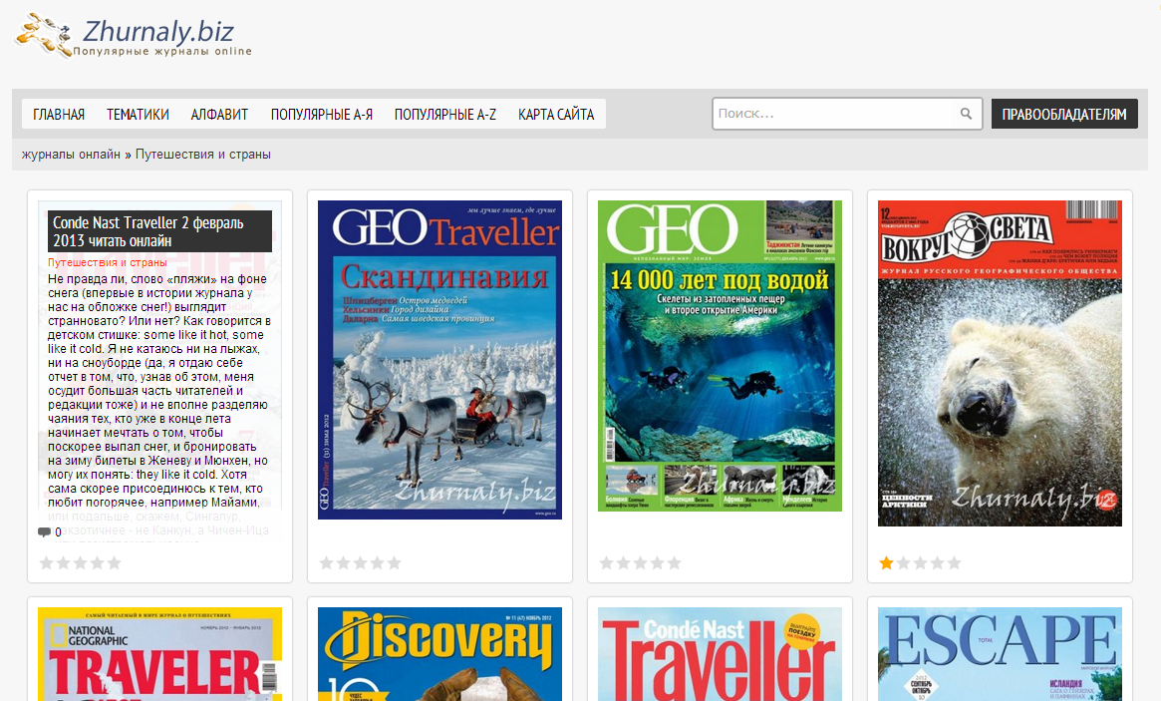Rate Вокруг Света three stars
Screen dimensions: 1161x701
coord(920,563)
